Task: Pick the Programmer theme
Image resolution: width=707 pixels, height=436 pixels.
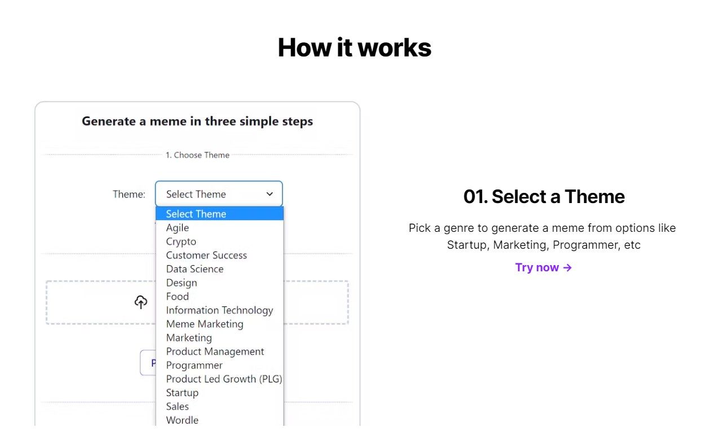Action: 220,365
